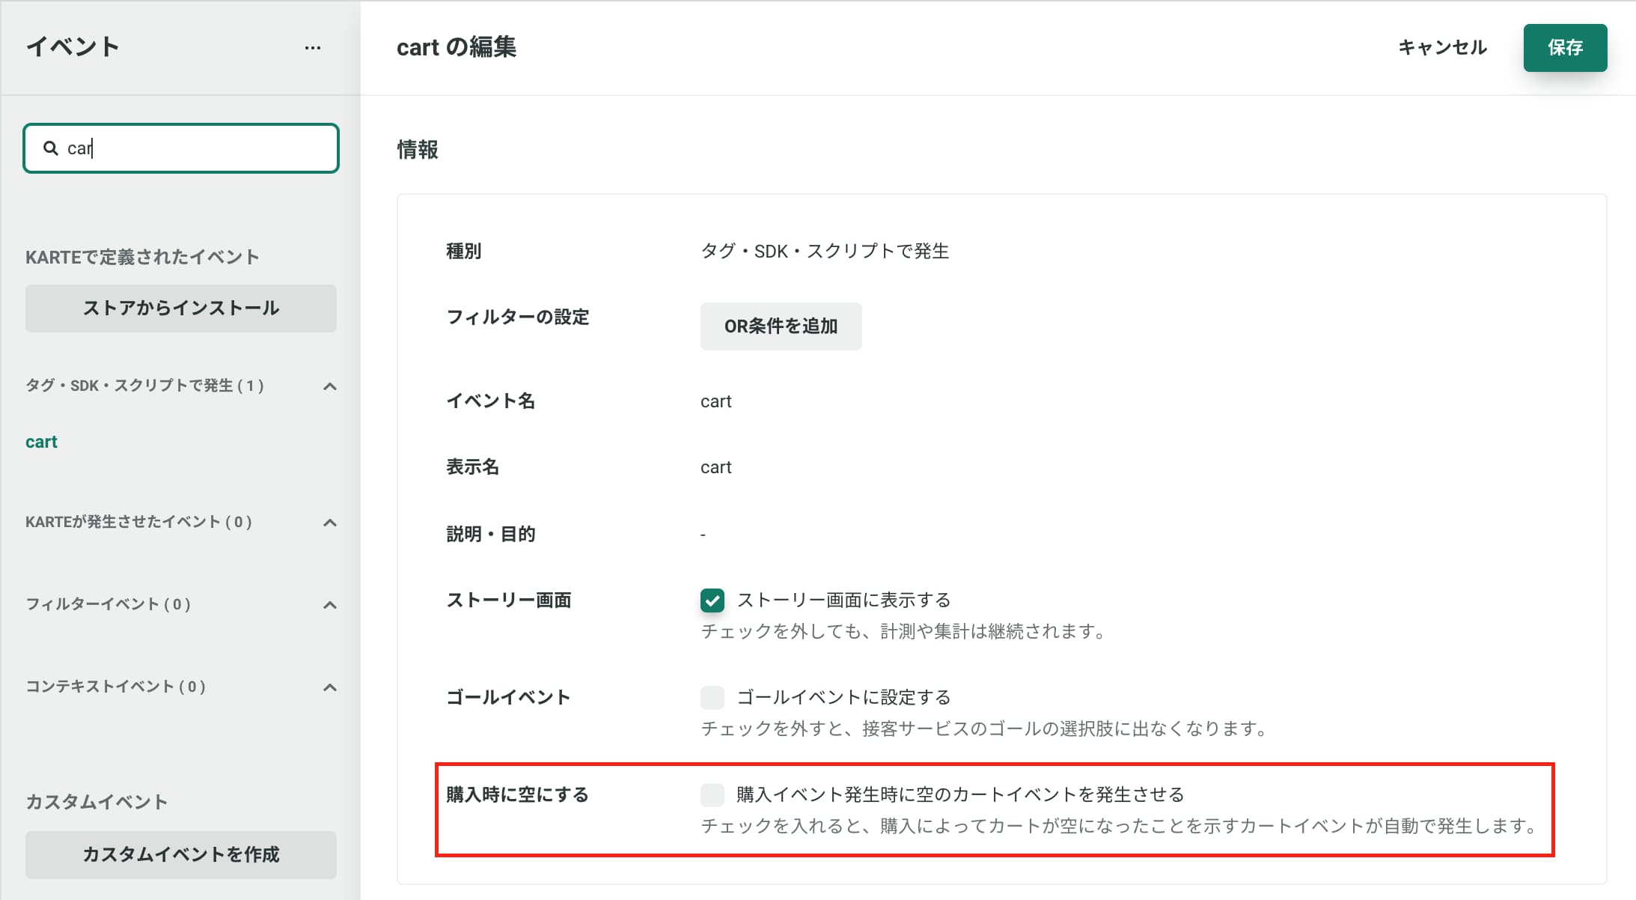The height and width of the screenshot is (900, 1636).
Task: Collapse the コンテキストイベント section
Action: (329, 687)
